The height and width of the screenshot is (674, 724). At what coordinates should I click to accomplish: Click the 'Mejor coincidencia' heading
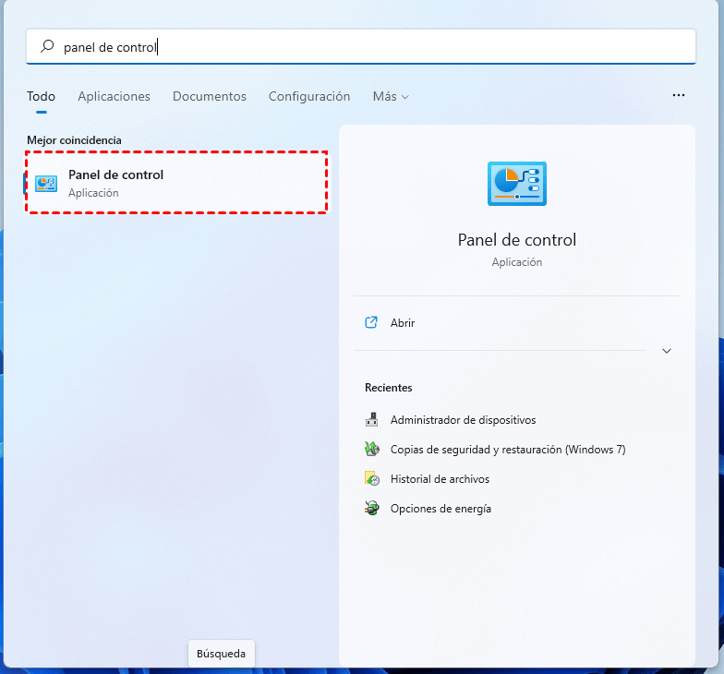pyautogui.click(x=74, y=140)
